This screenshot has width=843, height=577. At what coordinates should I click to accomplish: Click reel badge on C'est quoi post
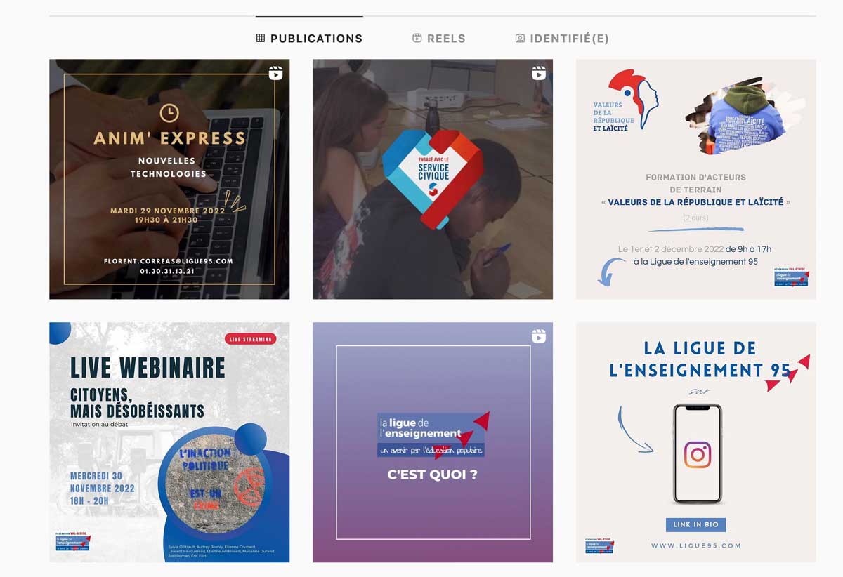pyautogui.click(x=539, y=336)
